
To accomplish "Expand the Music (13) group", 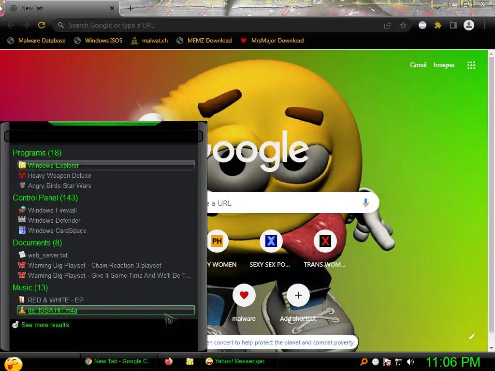I will tap(30, 288).
